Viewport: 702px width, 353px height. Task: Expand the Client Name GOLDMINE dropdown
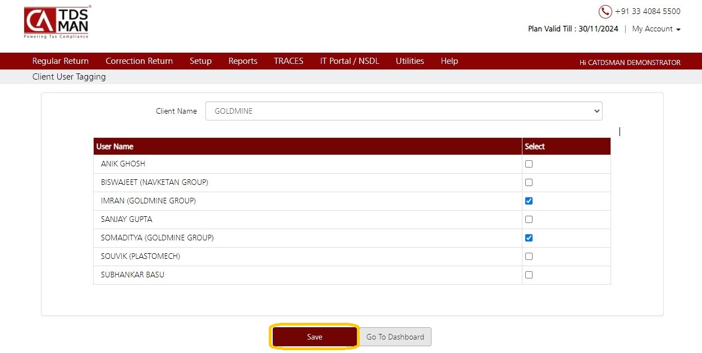(403, 111)
